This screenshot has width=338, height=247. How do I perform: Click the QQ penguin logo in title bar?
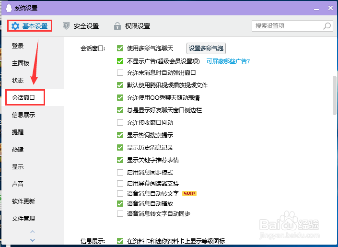[9, 8]
